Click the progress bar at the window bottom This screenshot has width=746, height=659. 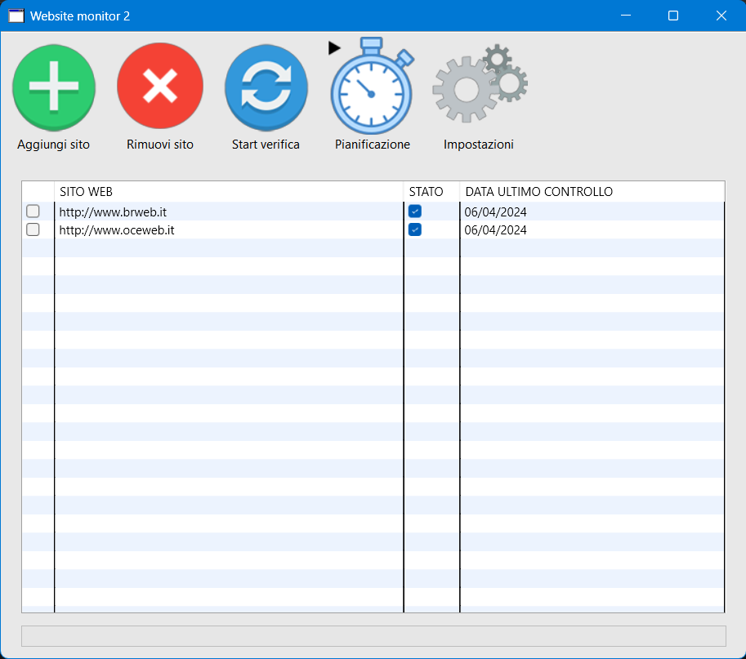click(x=373, y=636)
